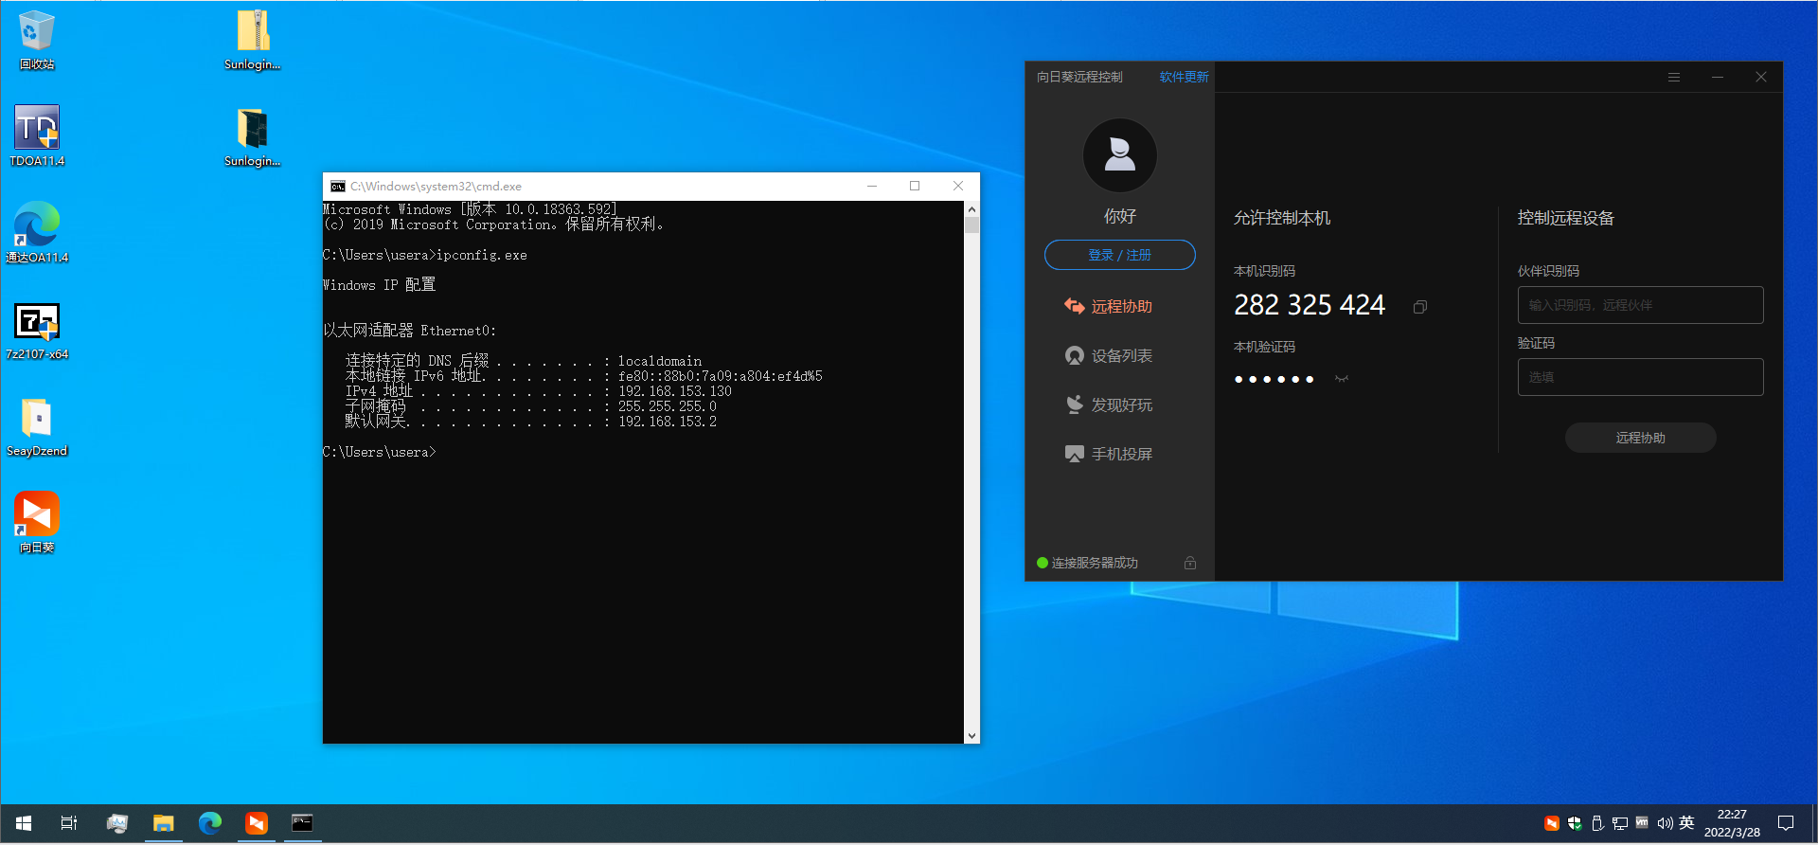Open Microsoft Edge from the taskbar
The height and width of the screenshot is (845, 1818).
click(x=209, y=823)
